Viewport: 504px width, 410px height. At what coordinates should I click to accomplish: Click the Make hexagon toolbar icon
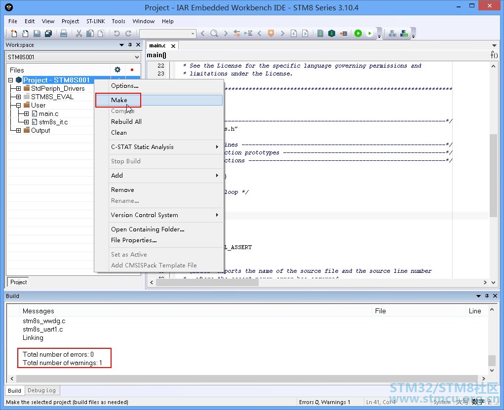332,34
